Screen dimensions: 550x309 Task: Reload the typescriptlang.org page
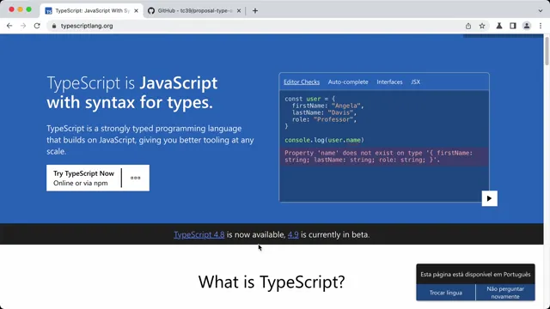[x=37, y=26]
